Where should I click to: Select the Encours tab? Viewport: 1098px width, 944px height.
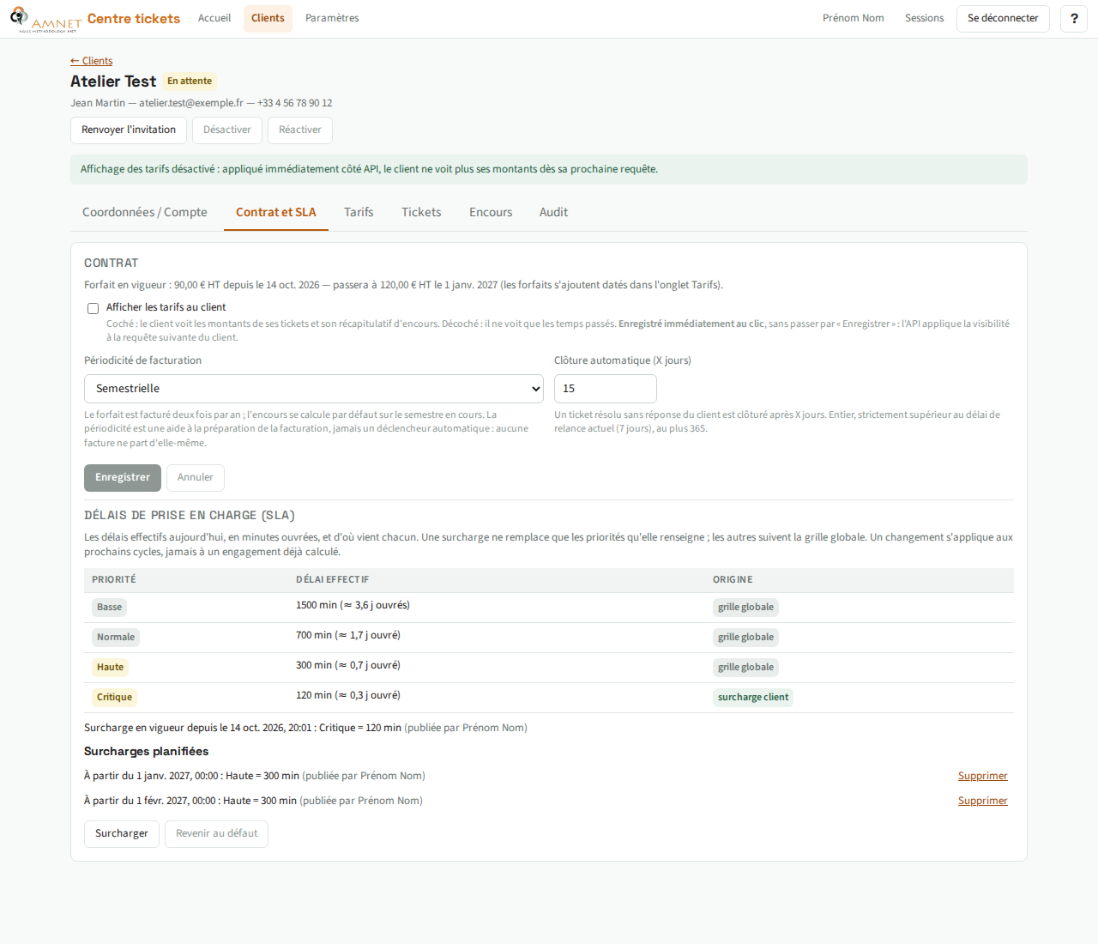pyautogui.click(x=491, y=213)
